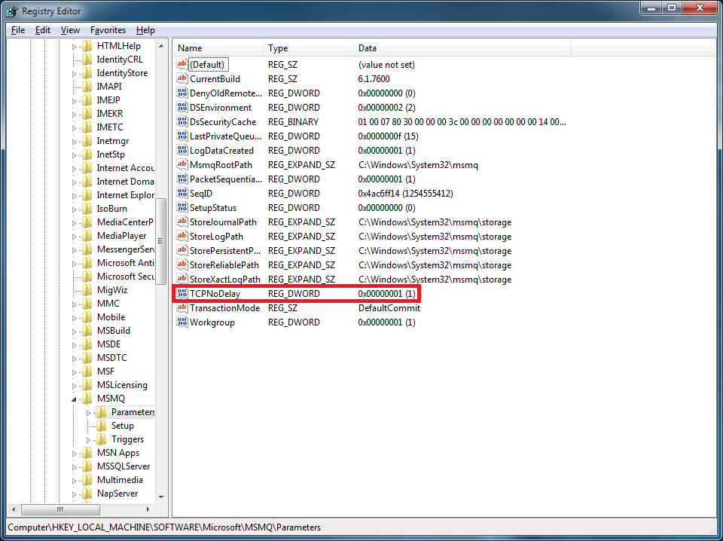Expand the IdentityStore key arrow
This screenshot has width=723, height=541.
point(75,74)
